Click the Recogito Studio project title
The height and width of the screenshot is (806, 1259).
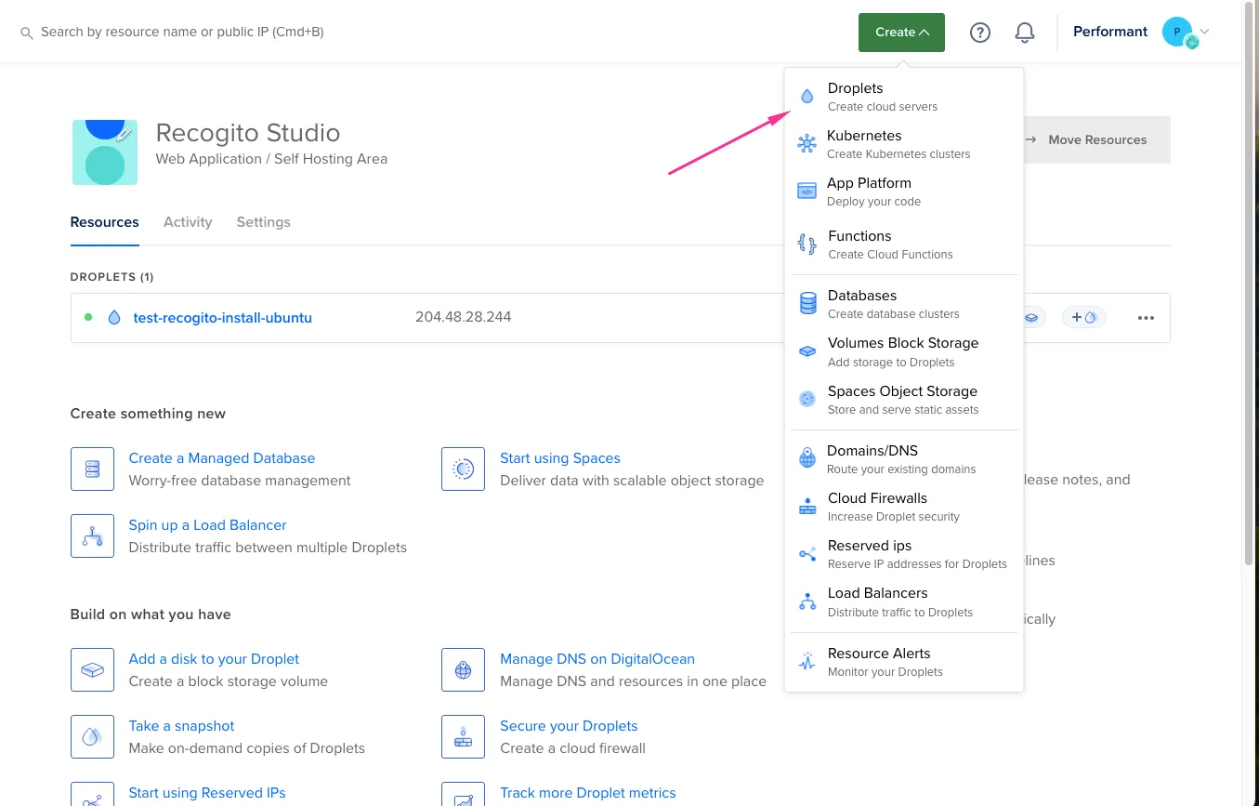click(x=248, y=133)
